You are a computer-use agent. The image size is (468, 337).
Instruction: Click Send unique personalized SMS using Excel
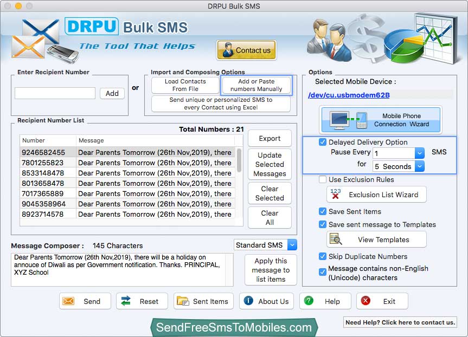click(x=221, y=103)
